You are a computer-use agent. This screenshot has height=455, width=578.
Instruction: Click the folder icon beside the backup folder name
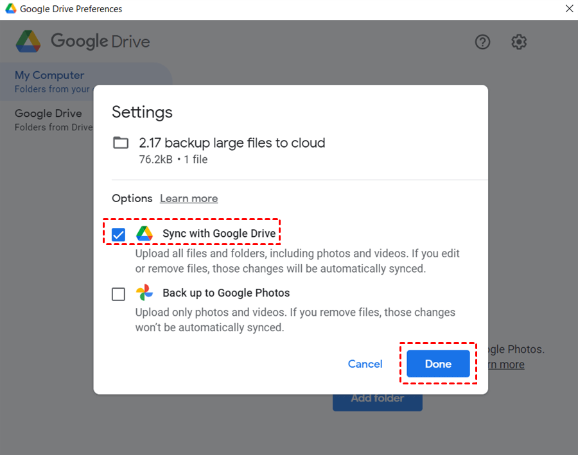click(121, 142)
